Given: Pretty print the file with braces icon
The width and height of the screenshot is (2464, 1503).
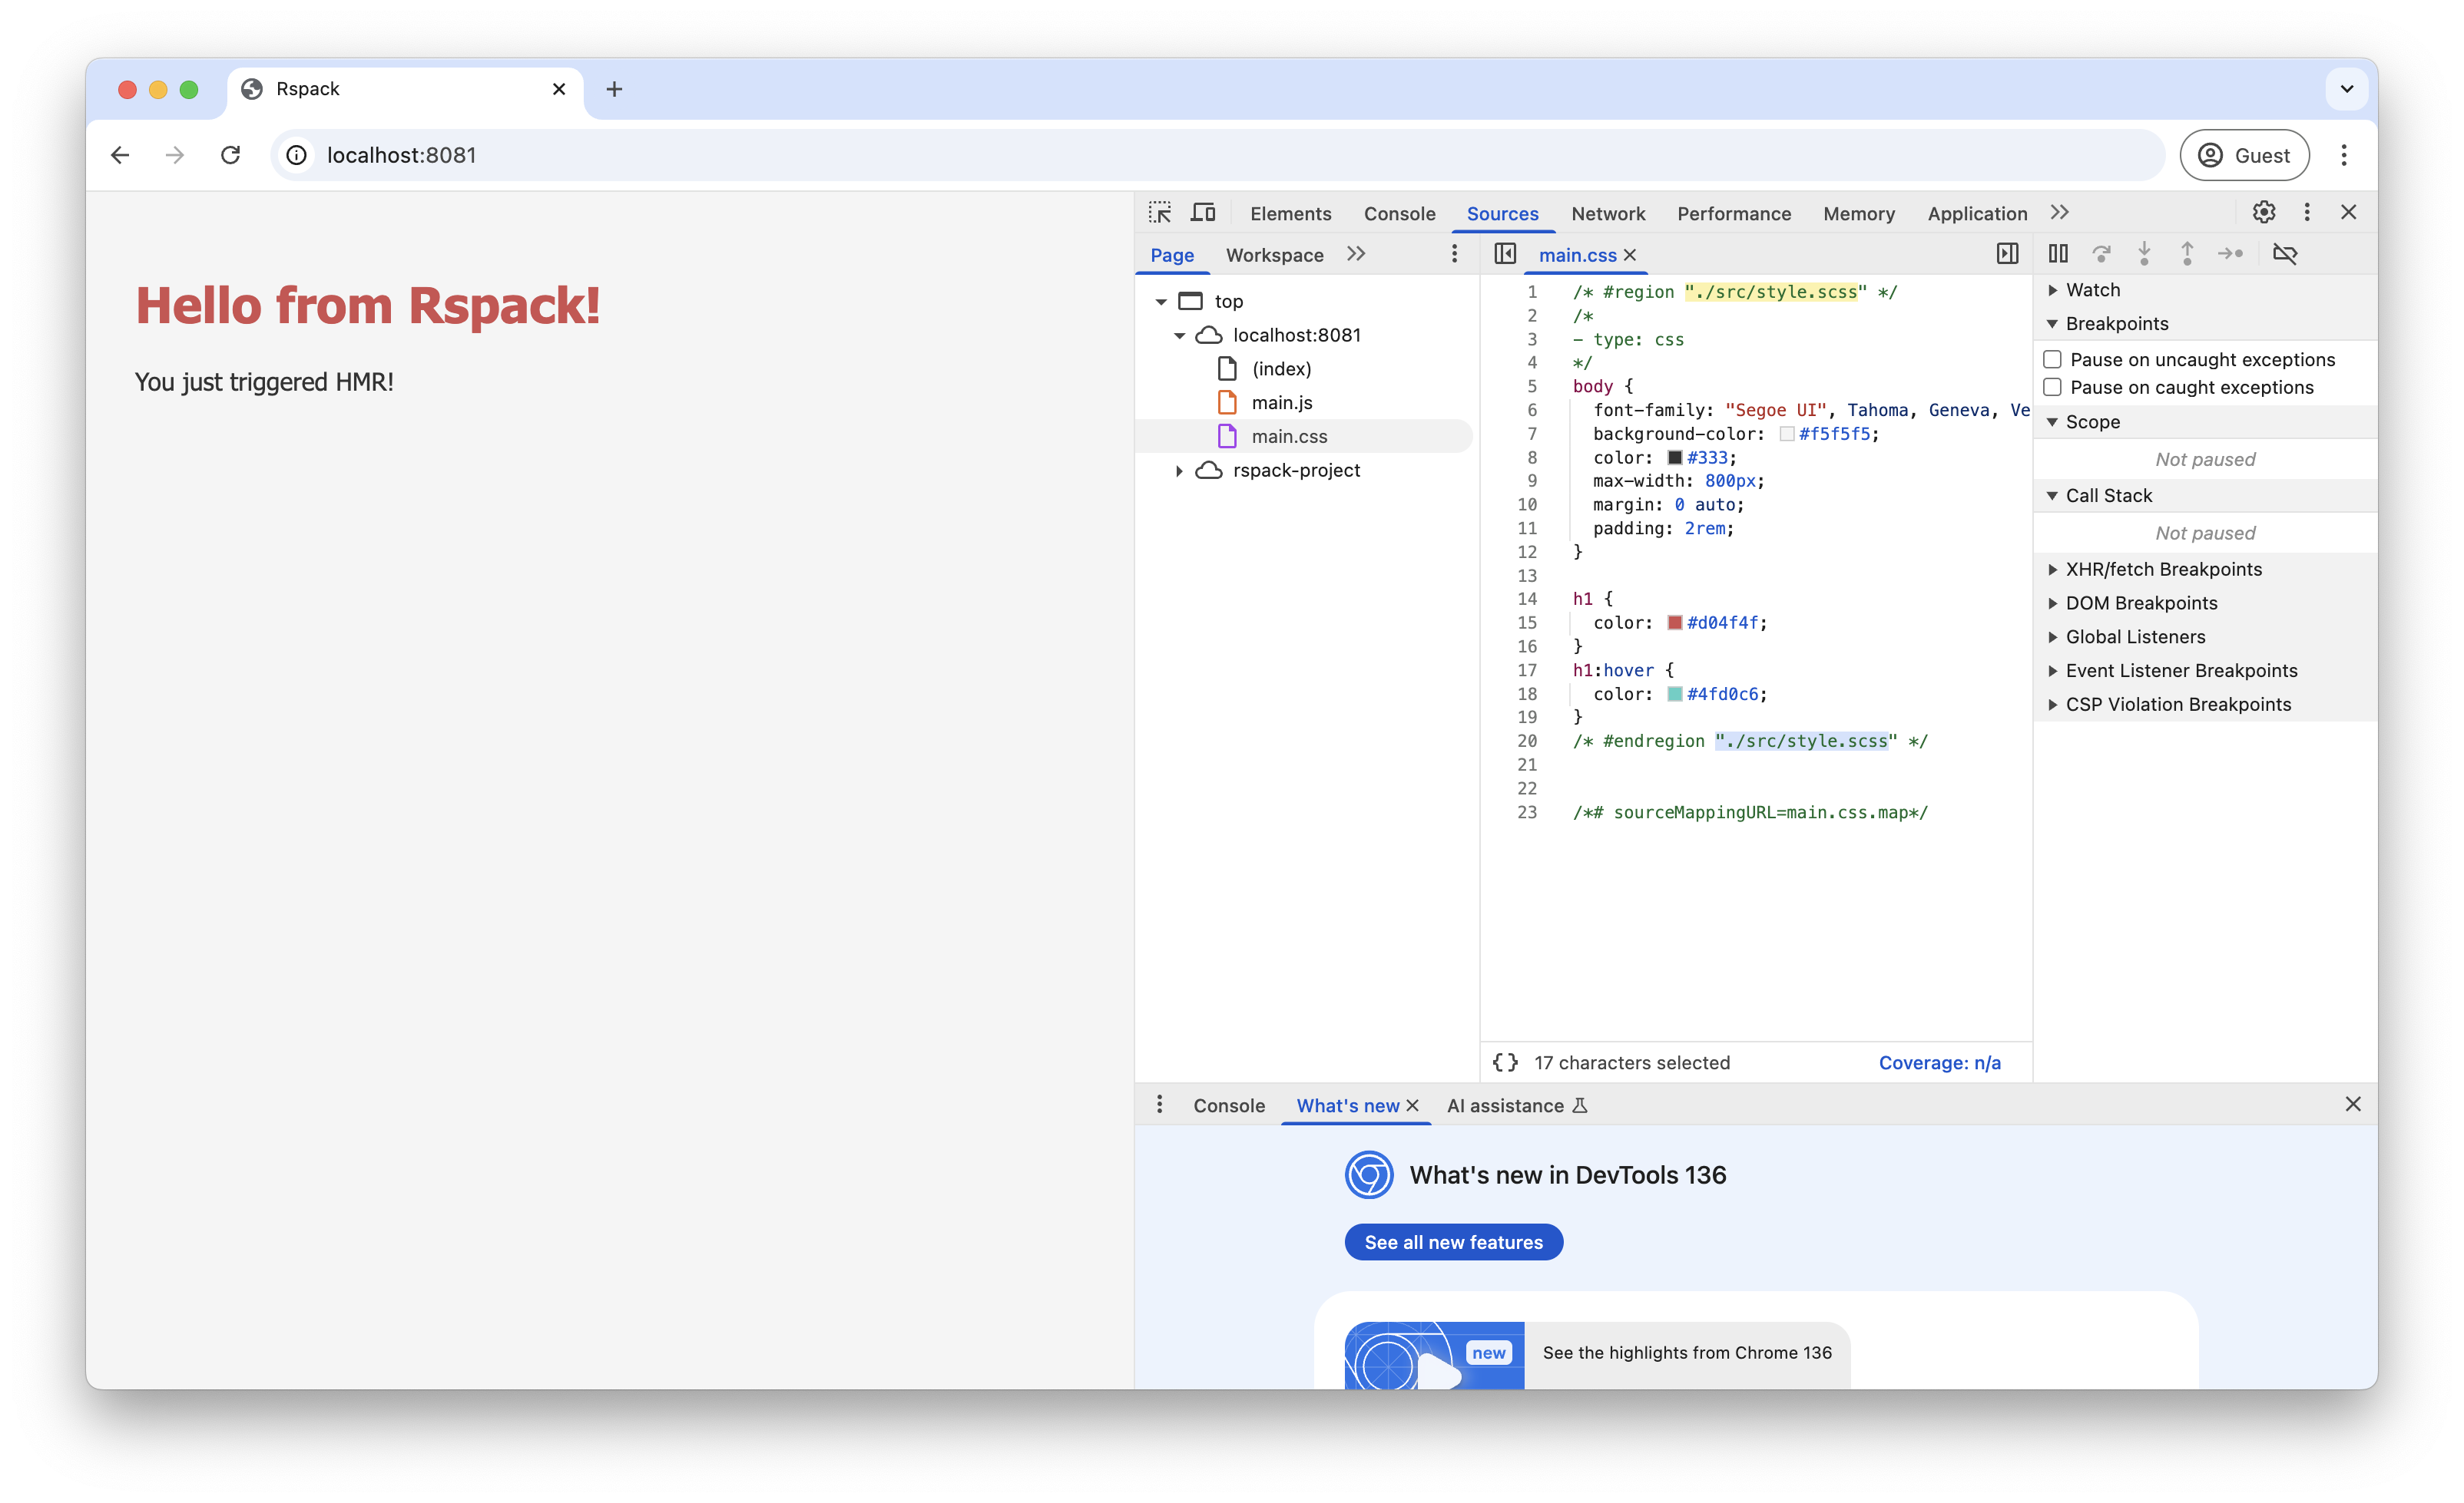Looking at the screenshot, I should [x=1505, y=1062].
